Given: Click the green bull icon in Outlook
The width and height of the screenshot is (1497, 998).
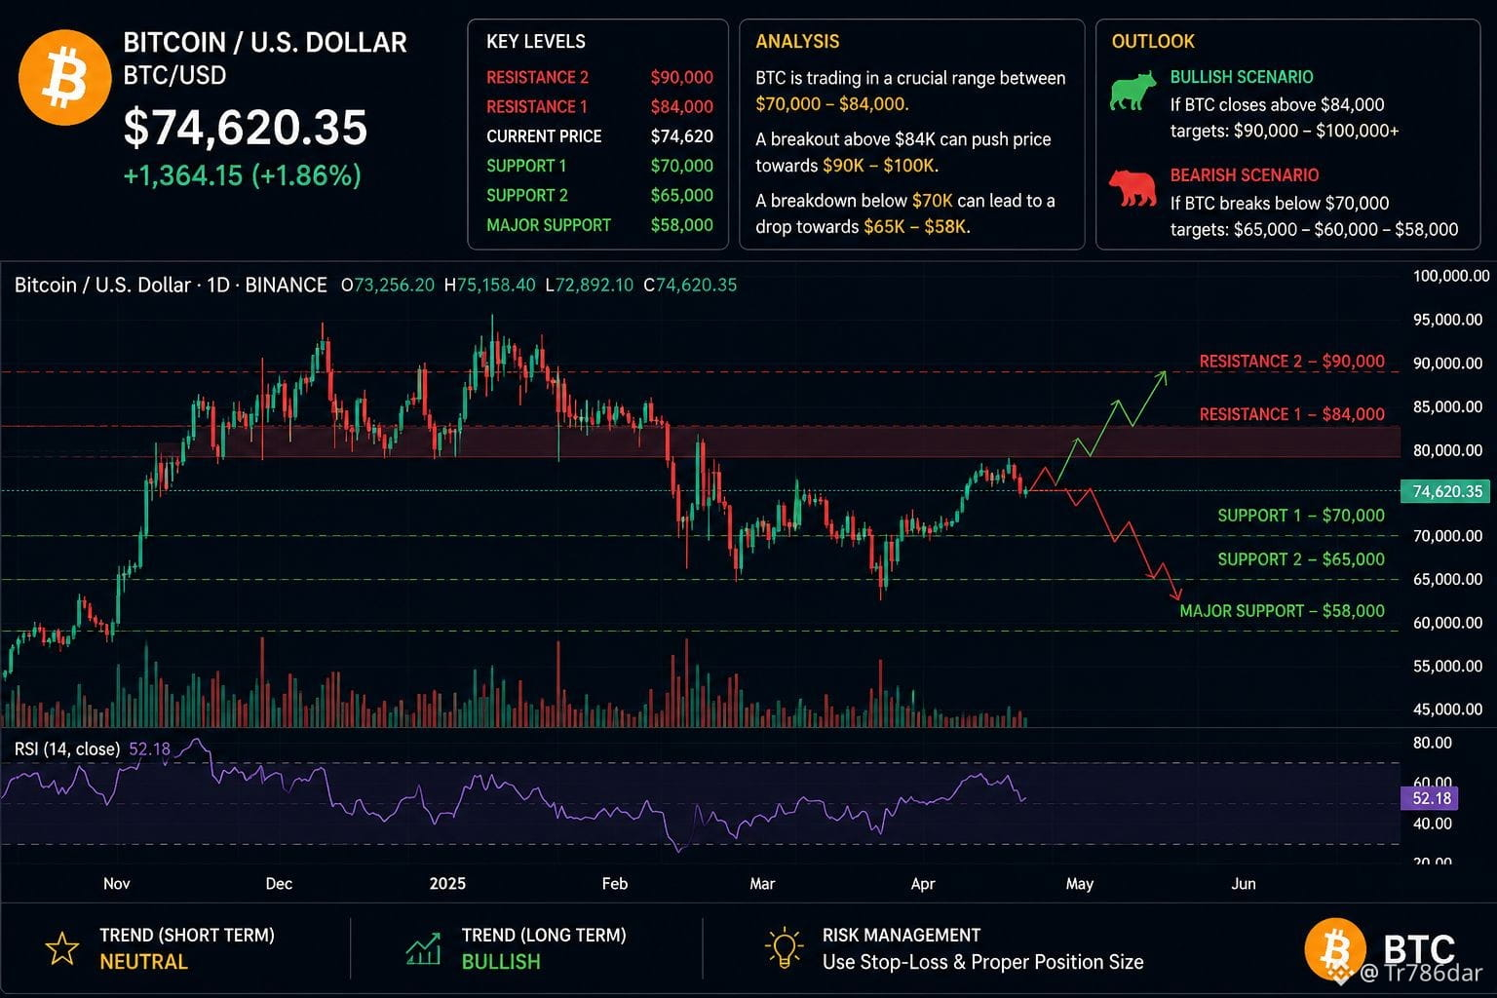Looking at the screenshot, I should pos(1132,92).
